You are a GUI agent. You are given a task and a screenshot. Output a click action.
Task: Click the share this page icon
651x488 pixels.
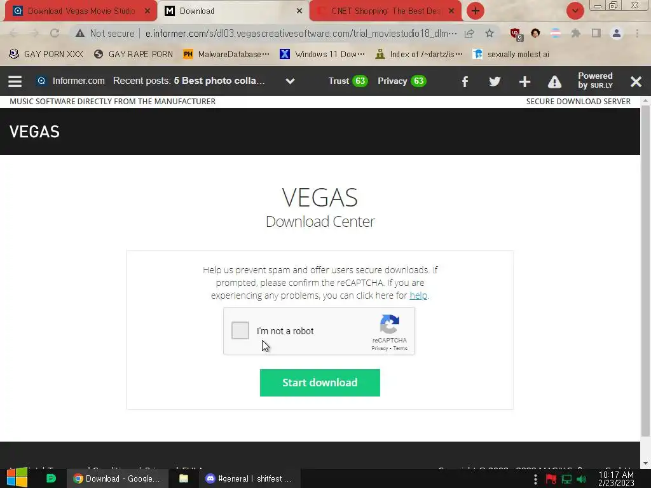(469, 33)
